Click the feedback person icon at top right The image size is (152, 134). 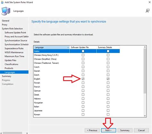[x=148, y=11]
